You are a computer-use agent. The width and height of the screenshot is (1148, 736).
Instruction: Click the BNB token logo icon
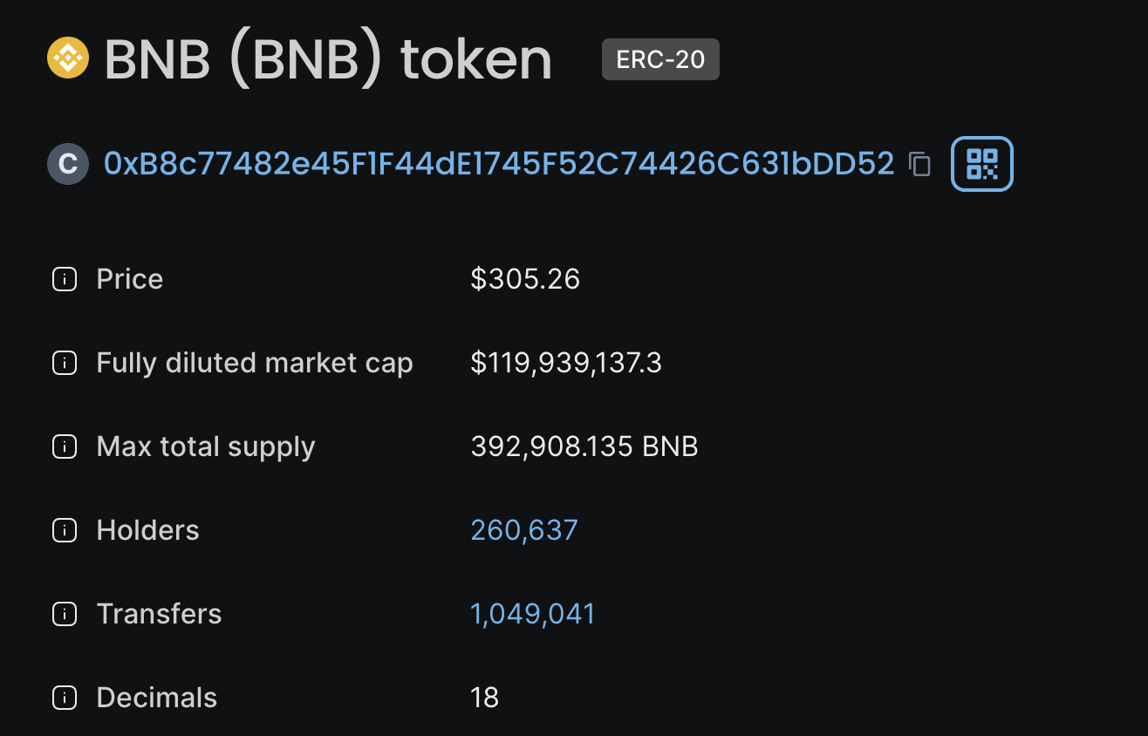coord(67,58)
